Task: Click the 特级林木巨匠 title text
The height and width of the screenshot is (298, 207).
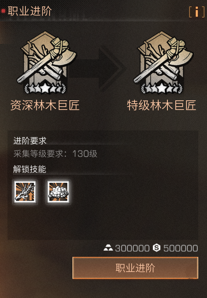Action: pyautogui.click(x=162, y=105)
